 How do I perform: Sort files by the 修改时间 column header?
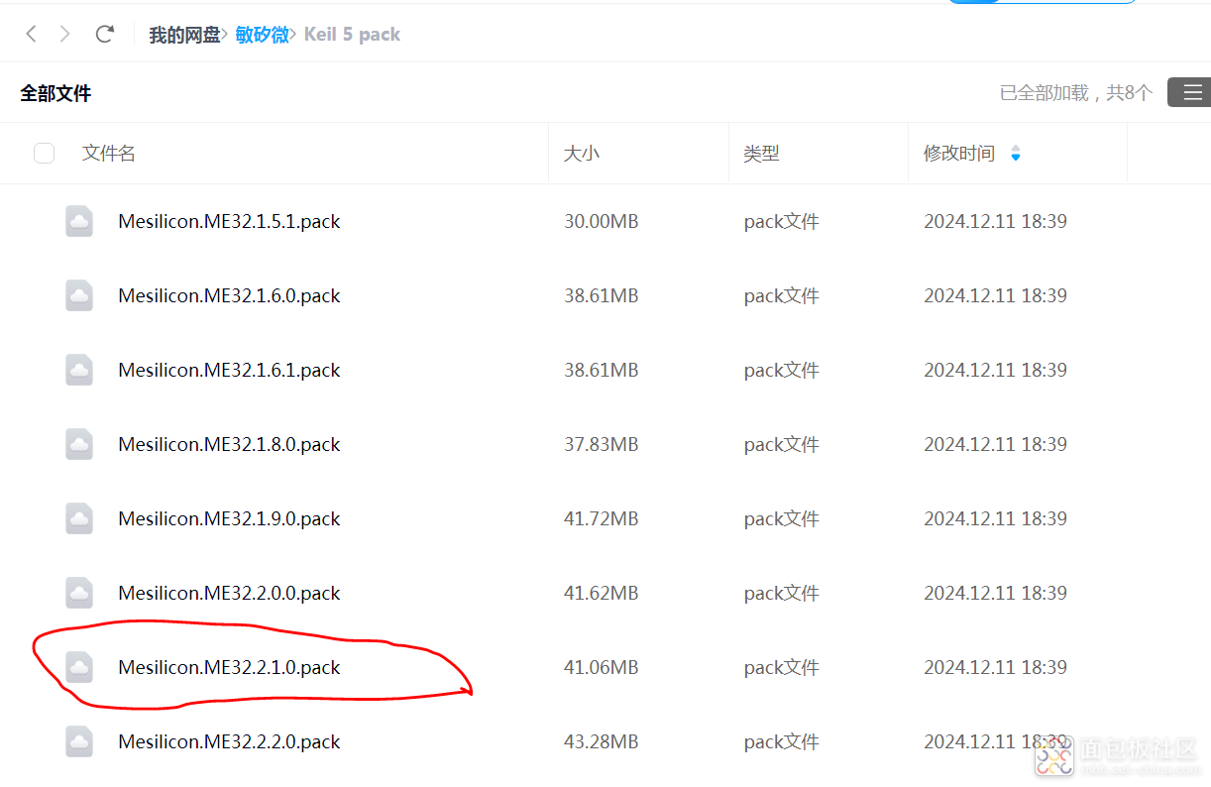point(959,153)
